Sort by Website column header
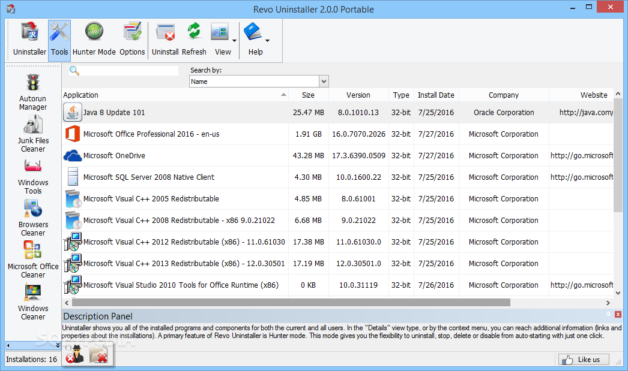The height and width of the screenshot is (371, 628). 581,95
